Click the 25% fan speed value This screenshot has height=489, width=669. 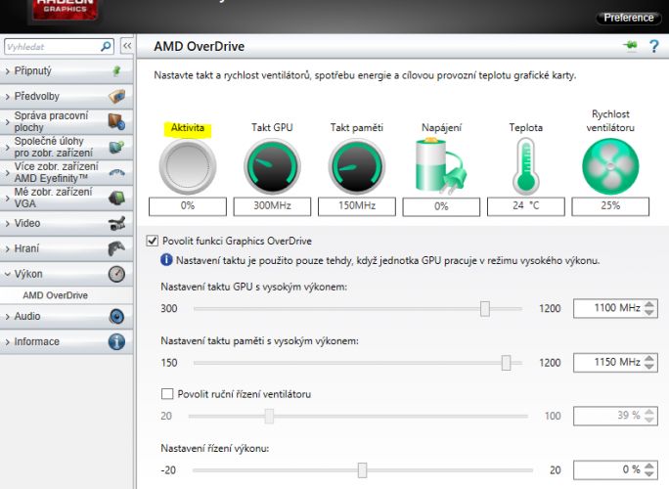[610, 206]
